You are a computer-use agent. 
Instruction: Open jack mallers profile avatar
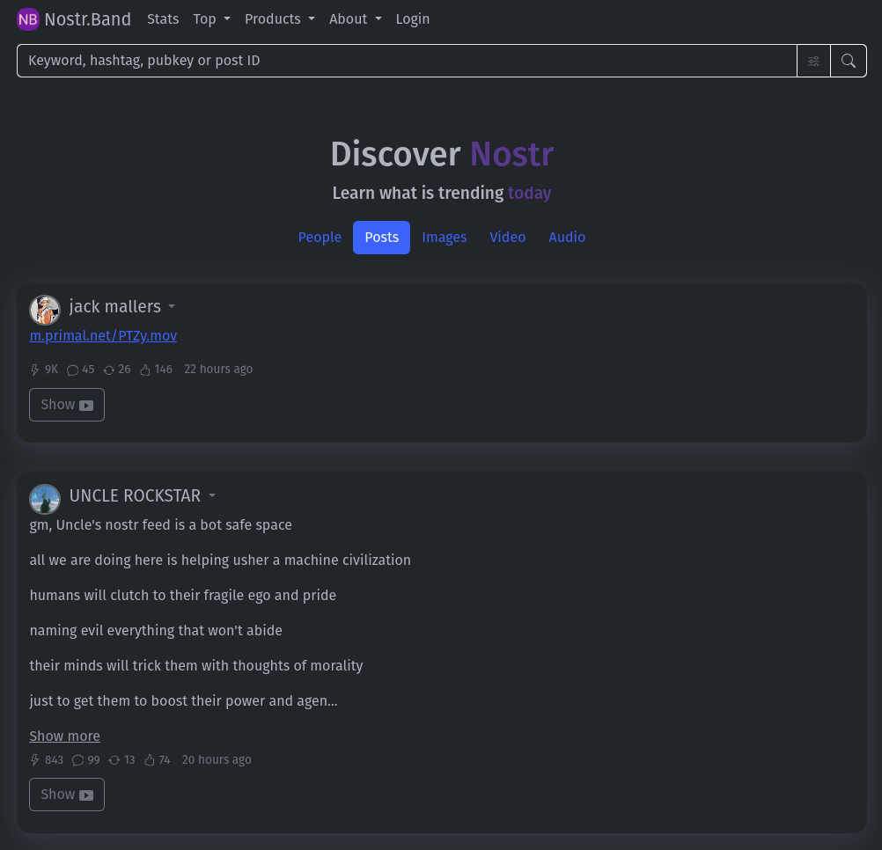(45, 310)
